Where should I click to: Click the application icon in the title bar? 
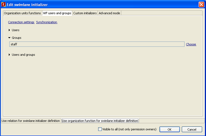pyautogui.click(x=4, y=4)
